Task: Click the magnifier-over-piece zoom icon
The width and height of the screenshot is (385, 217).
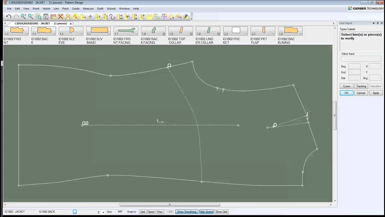Action: pos(38,17)
